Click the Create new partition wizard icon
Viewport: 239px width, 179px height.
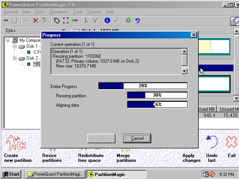pyautogui.click(x=16, y=143)
